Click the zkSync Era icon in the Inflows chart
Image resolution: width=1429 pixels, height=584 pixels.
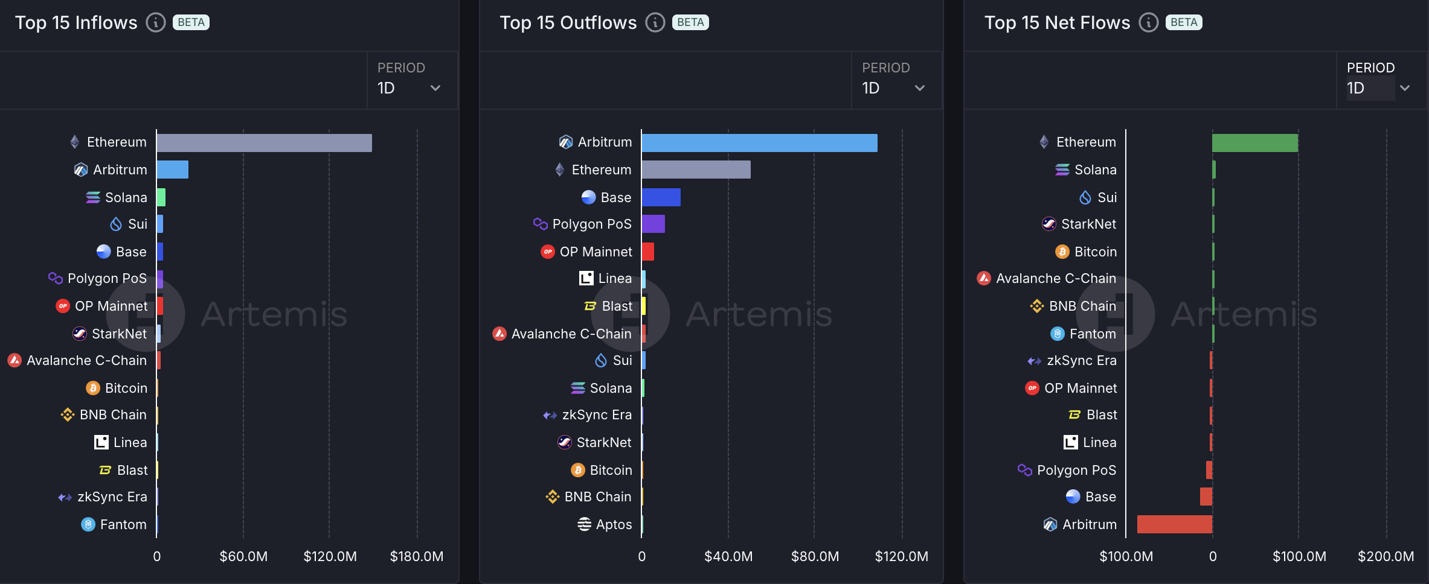click(65, 497)
